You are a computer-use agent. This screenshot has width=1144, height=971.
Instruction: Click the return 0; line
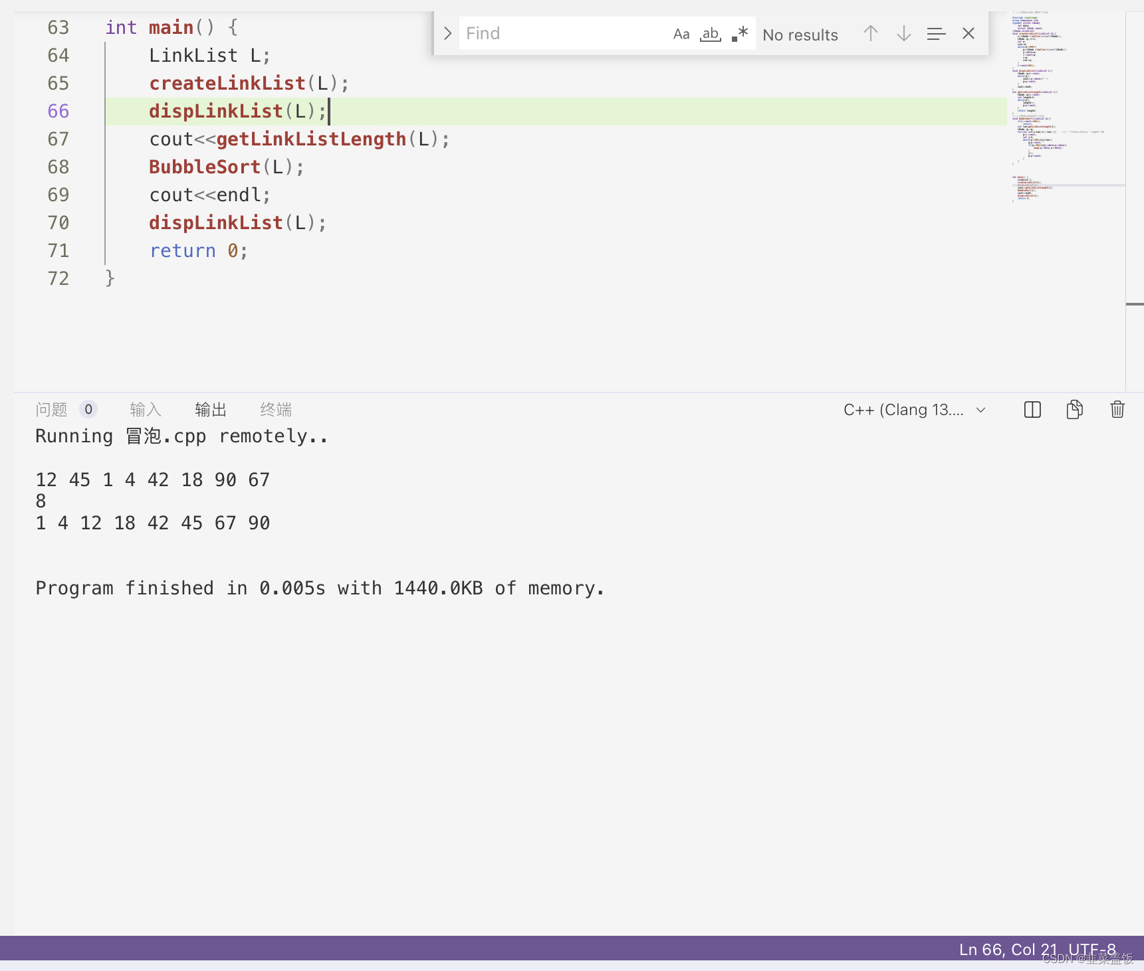[199, 250]
